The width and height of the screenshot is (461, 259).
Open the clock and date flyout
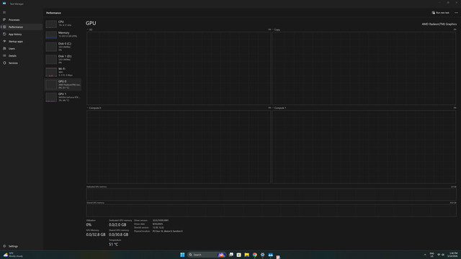click(x=453, y=255)
